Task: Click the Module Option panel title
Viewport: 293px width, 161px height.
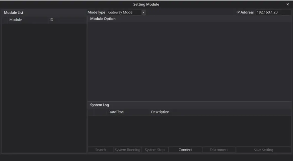Action: click(x=103, y=19)
